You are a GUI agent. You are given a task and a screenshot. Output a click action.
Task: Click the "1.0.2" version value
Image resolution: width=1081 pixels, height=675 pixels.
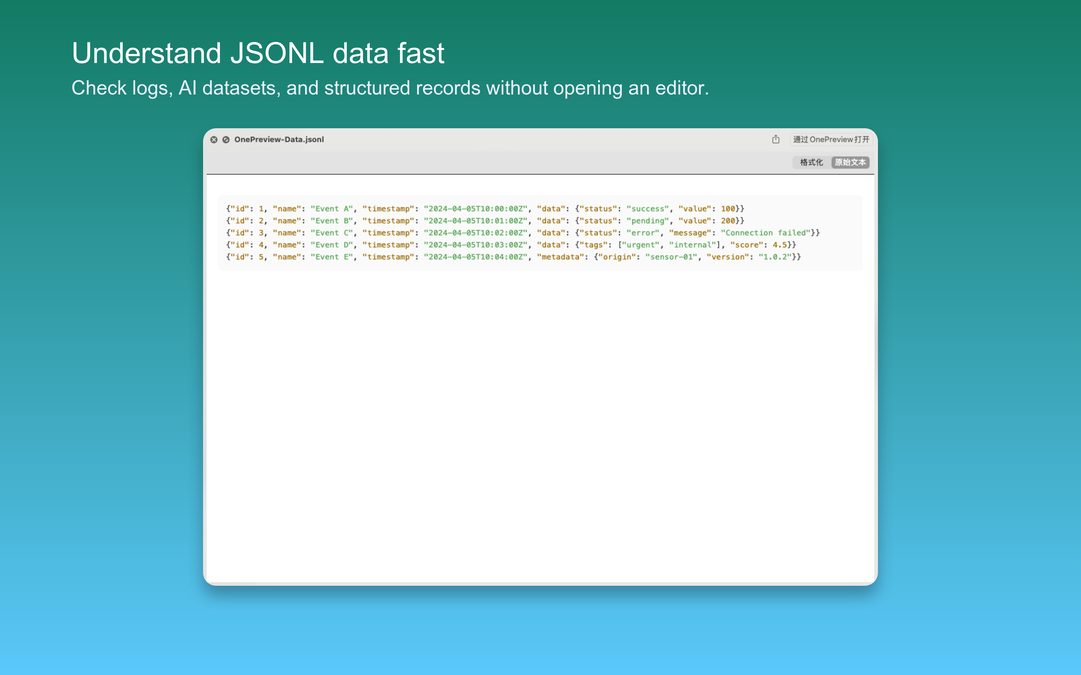775,257
